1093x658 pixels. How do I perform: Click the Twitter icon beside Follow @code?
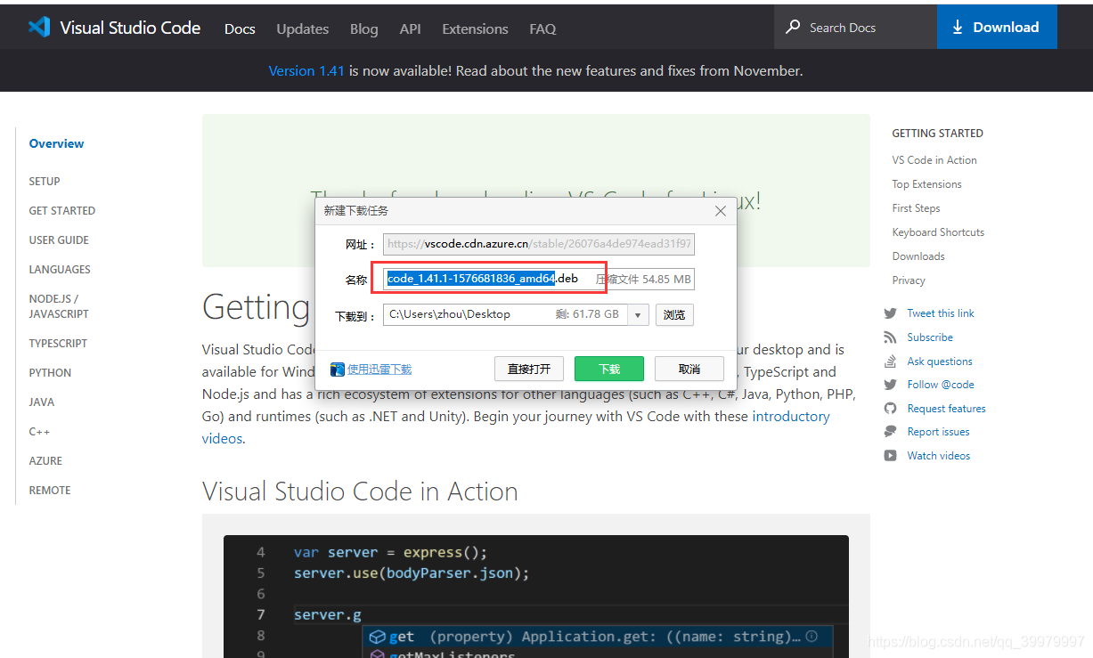click(x=890, y=385)
